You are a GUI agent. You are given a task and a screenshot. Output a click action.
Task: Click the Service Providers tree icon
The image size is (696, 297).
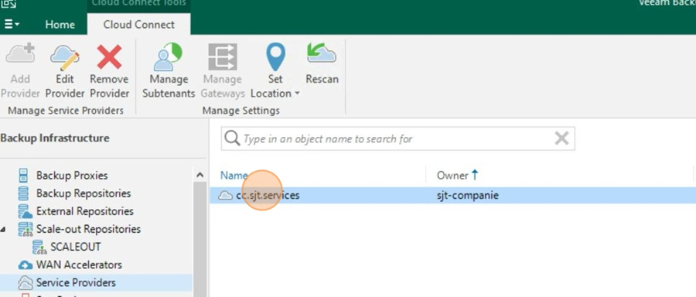(26, 282)
